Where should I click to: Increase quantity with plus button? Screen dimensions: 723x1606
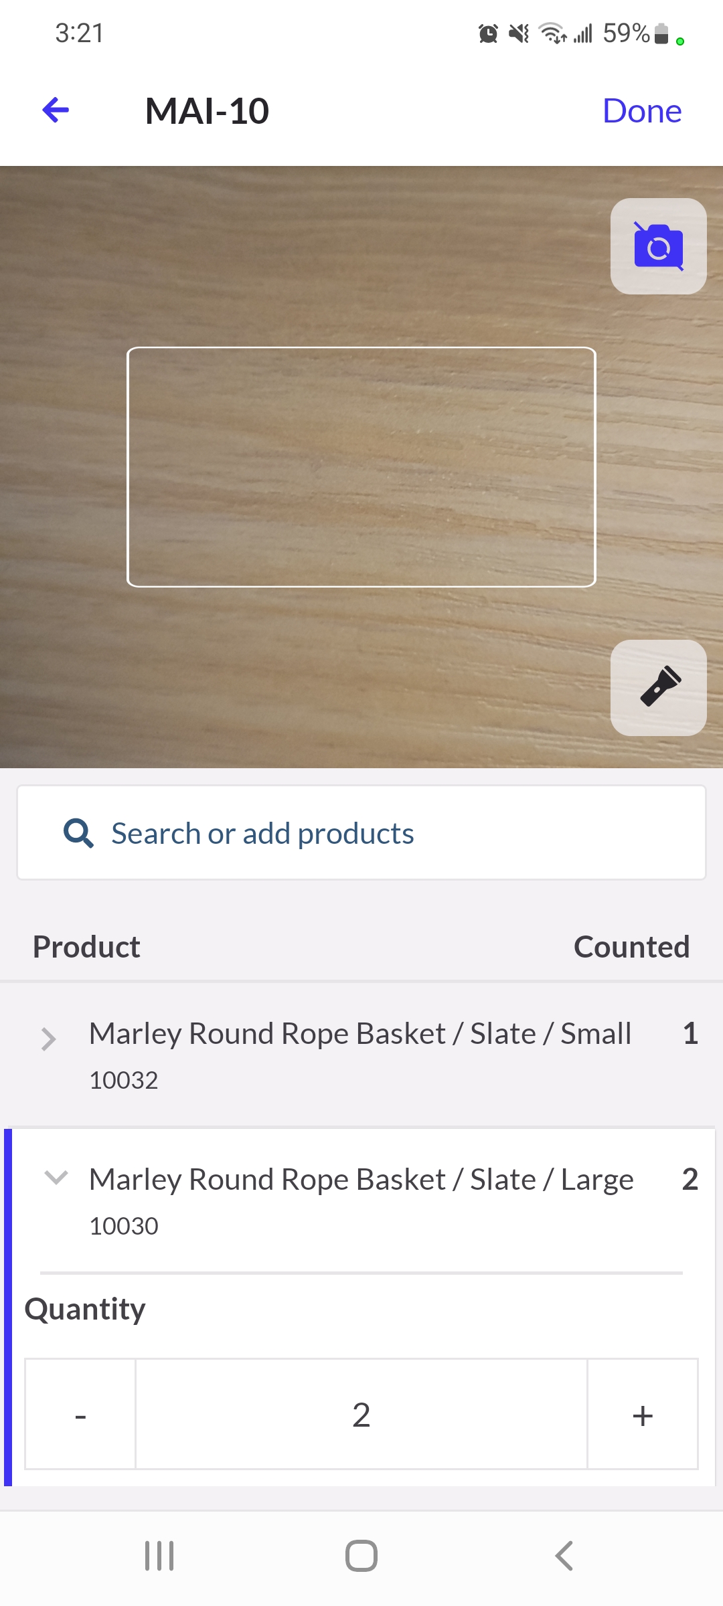642,1415
